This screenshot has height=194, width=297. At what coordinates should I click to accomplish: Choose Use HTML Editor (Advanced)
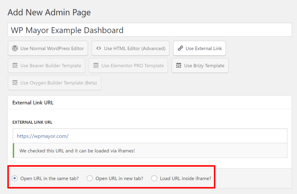130,48
